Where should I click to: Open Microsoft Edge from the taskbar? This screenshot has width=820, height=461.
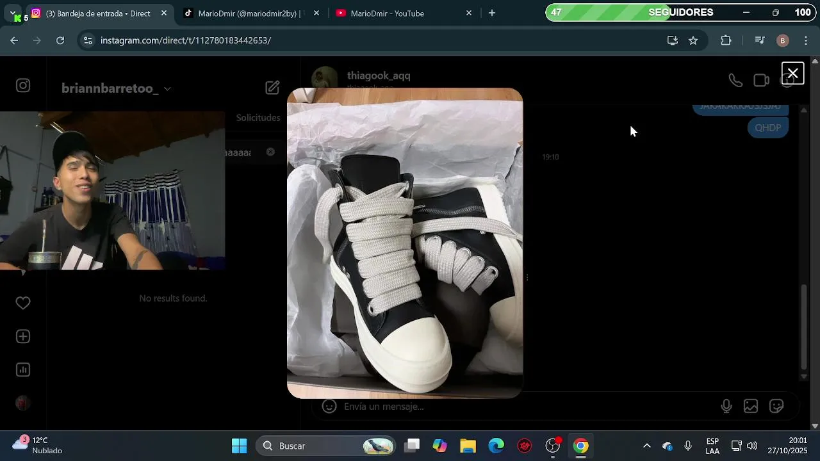click(x=496, y=446)
